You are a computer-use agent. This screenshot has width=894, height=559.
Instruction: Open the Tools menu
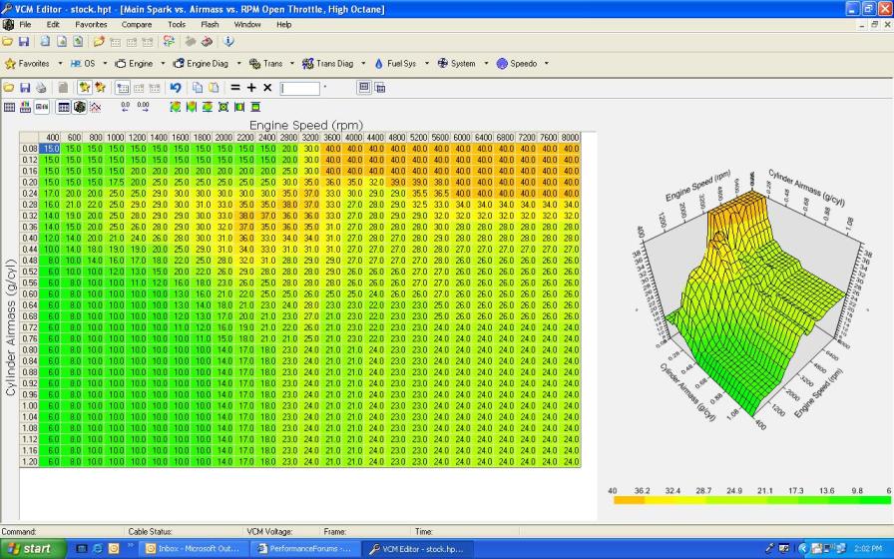pos(177,25)
